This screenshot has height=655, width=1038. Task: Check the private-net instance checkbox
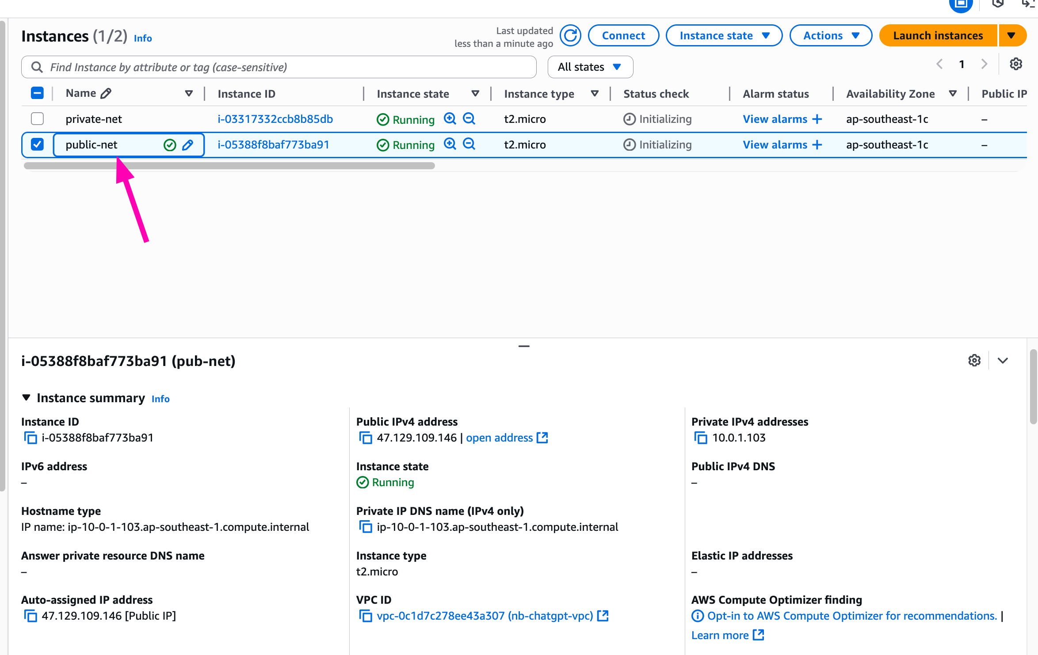pos(37,119)
